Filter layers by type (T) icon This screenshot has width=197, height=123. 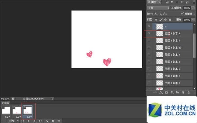click(177, 2)
